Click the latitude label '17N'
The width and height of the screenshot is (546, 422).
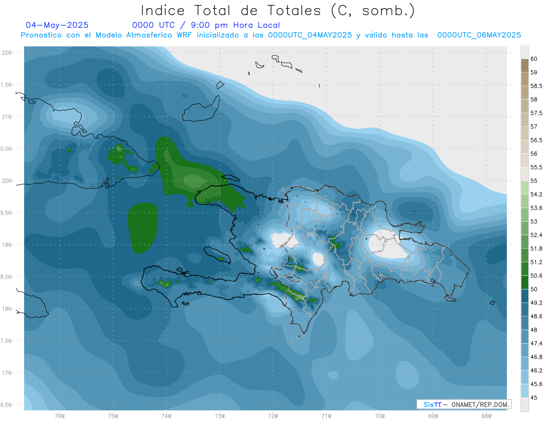[x=7, y=373]
